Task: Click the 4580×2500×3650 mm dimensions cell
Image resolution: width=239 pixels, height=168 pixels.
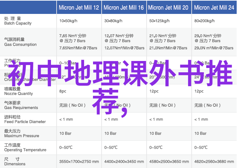Action: pyautogui.click(x=169, y=161)
